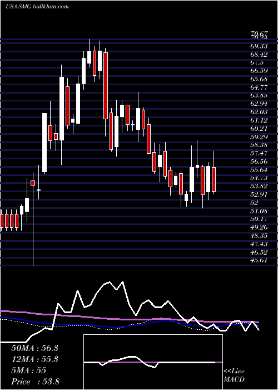The image size is (278, 390).
Task: Click the 12MA : 55.3 readout
Action: [34, 359]
